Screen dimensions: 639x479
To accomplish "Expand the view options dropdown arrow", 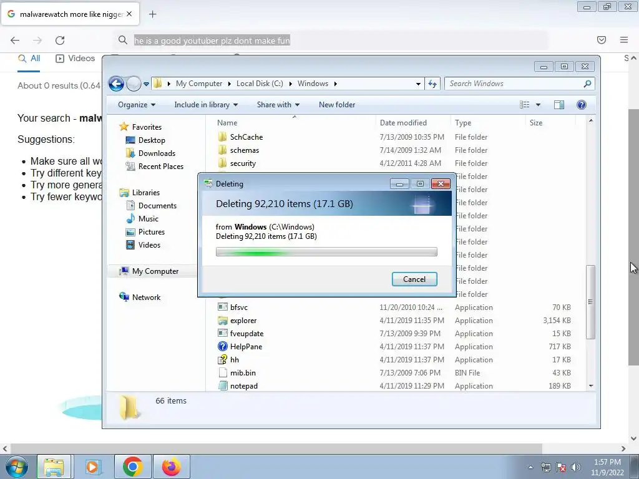I will coord(538,105).
